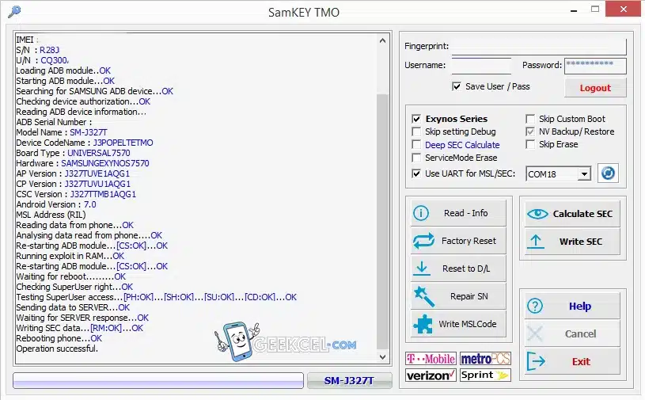Click the Read - Info circle icon
Viewport: 645px width, 400px height.
pyautogui.click(x=421, y=213)
